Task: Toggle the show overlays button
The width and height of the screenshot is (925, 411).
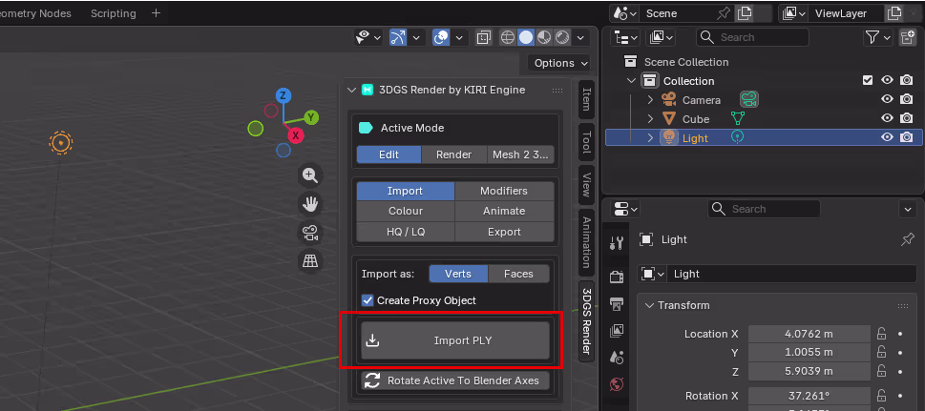Action: (x=441, y=38)
